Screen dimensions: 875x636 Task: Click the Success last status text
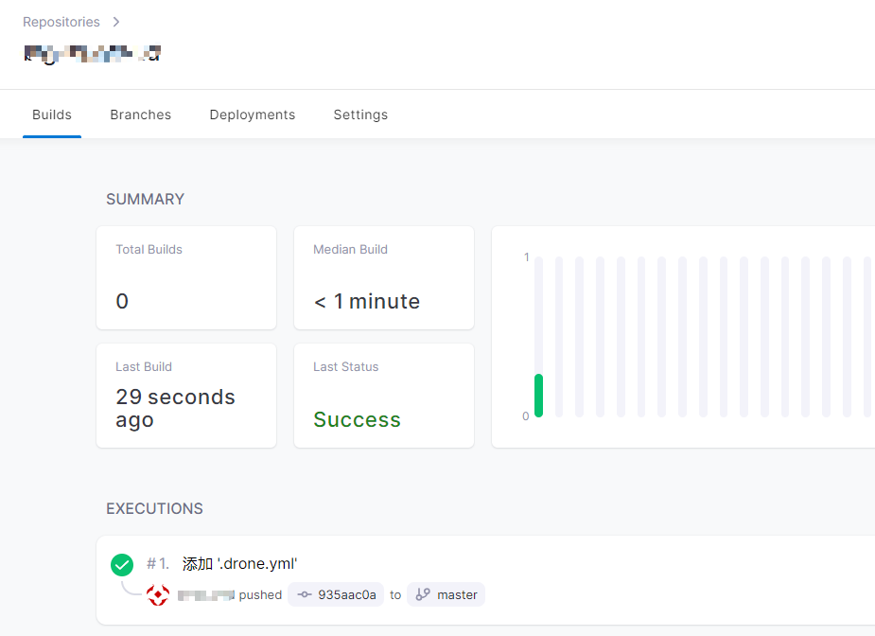358,419
